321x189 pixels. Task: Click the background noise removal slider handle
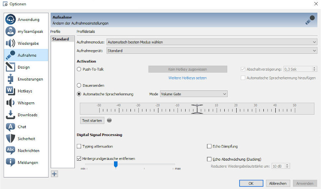point(116,164)
